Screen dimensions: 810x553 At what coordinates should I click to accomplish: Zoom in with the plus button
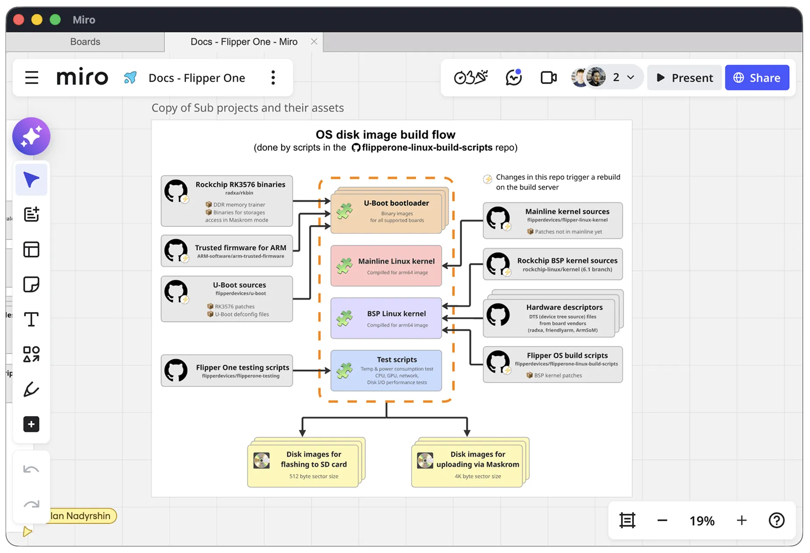[741, 520]
